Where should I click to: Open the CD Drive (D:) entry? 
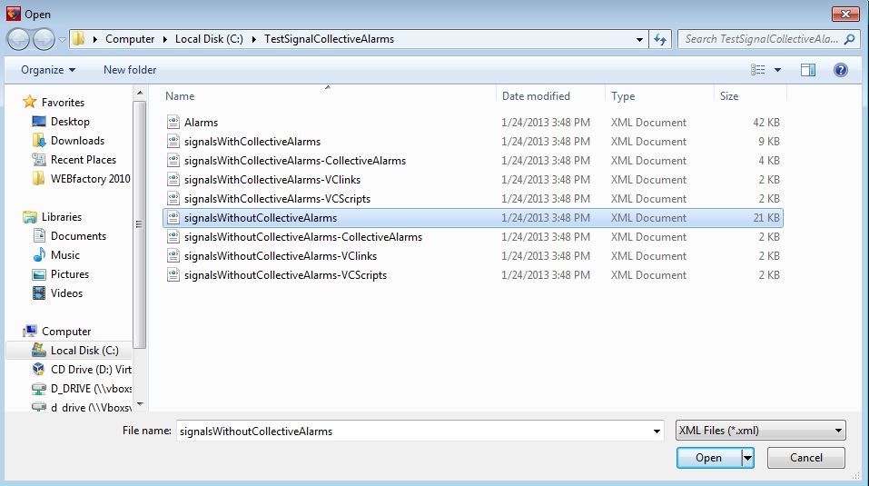82,370
